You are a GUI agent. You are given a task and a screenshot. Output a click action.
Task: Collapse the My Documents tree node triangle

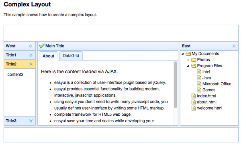183,54
